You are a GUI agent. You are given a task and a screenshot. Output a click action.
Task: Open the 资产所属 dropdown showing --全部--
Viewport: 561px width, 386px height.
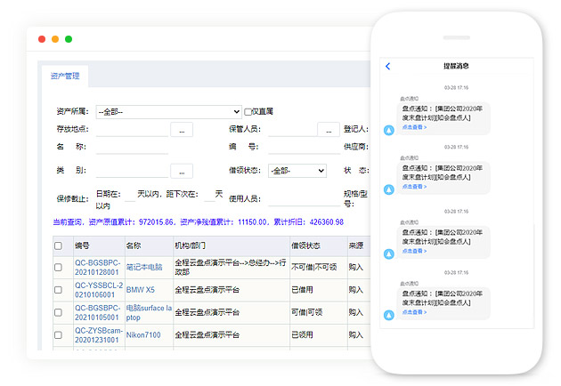coord(168,112)
